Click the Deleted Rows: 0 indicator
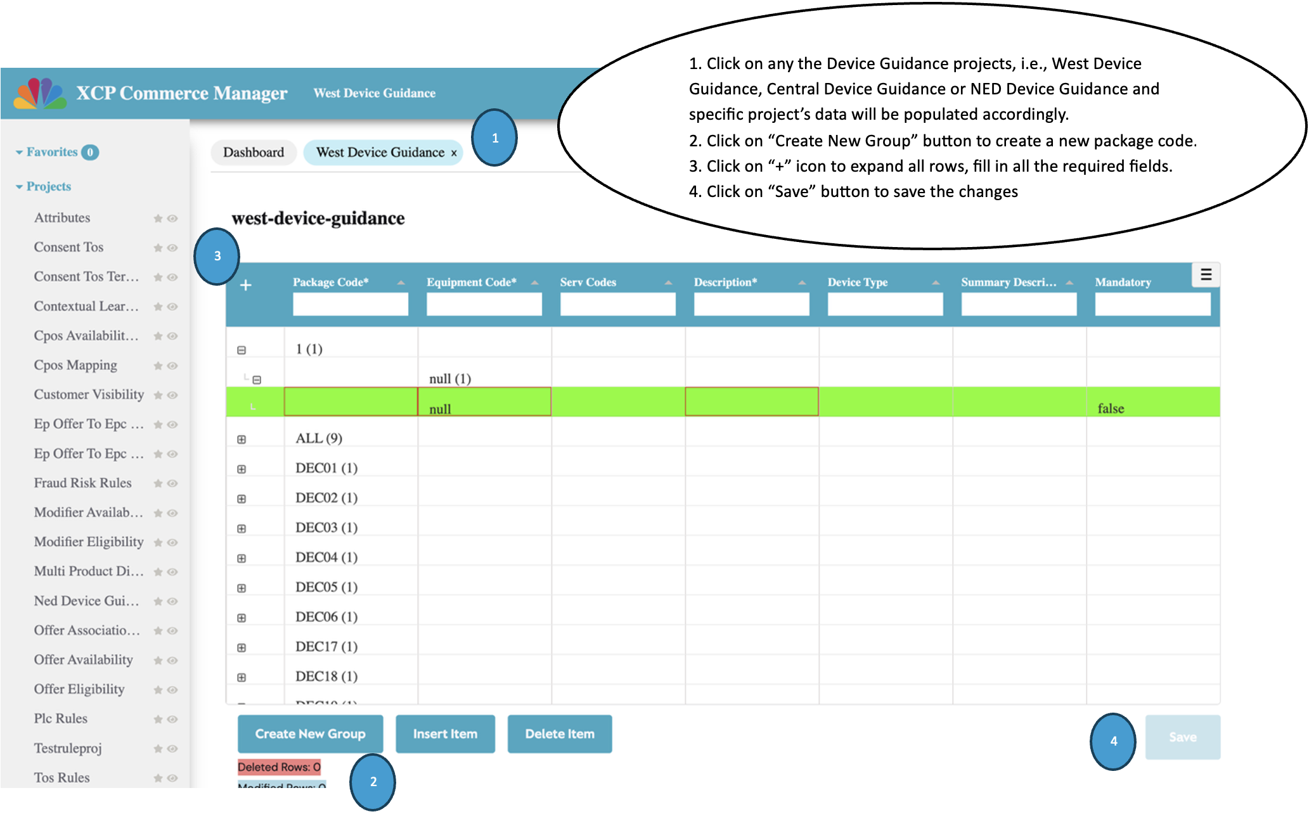1309x814 pixels. coord(279,767)
